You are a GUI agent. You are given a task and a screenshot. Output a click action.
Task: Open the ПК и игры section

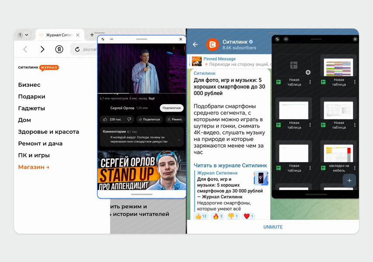click(34, 155)
